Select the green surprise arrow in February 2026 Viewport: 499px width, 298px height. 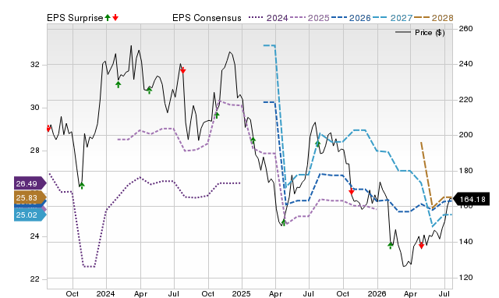391,245
